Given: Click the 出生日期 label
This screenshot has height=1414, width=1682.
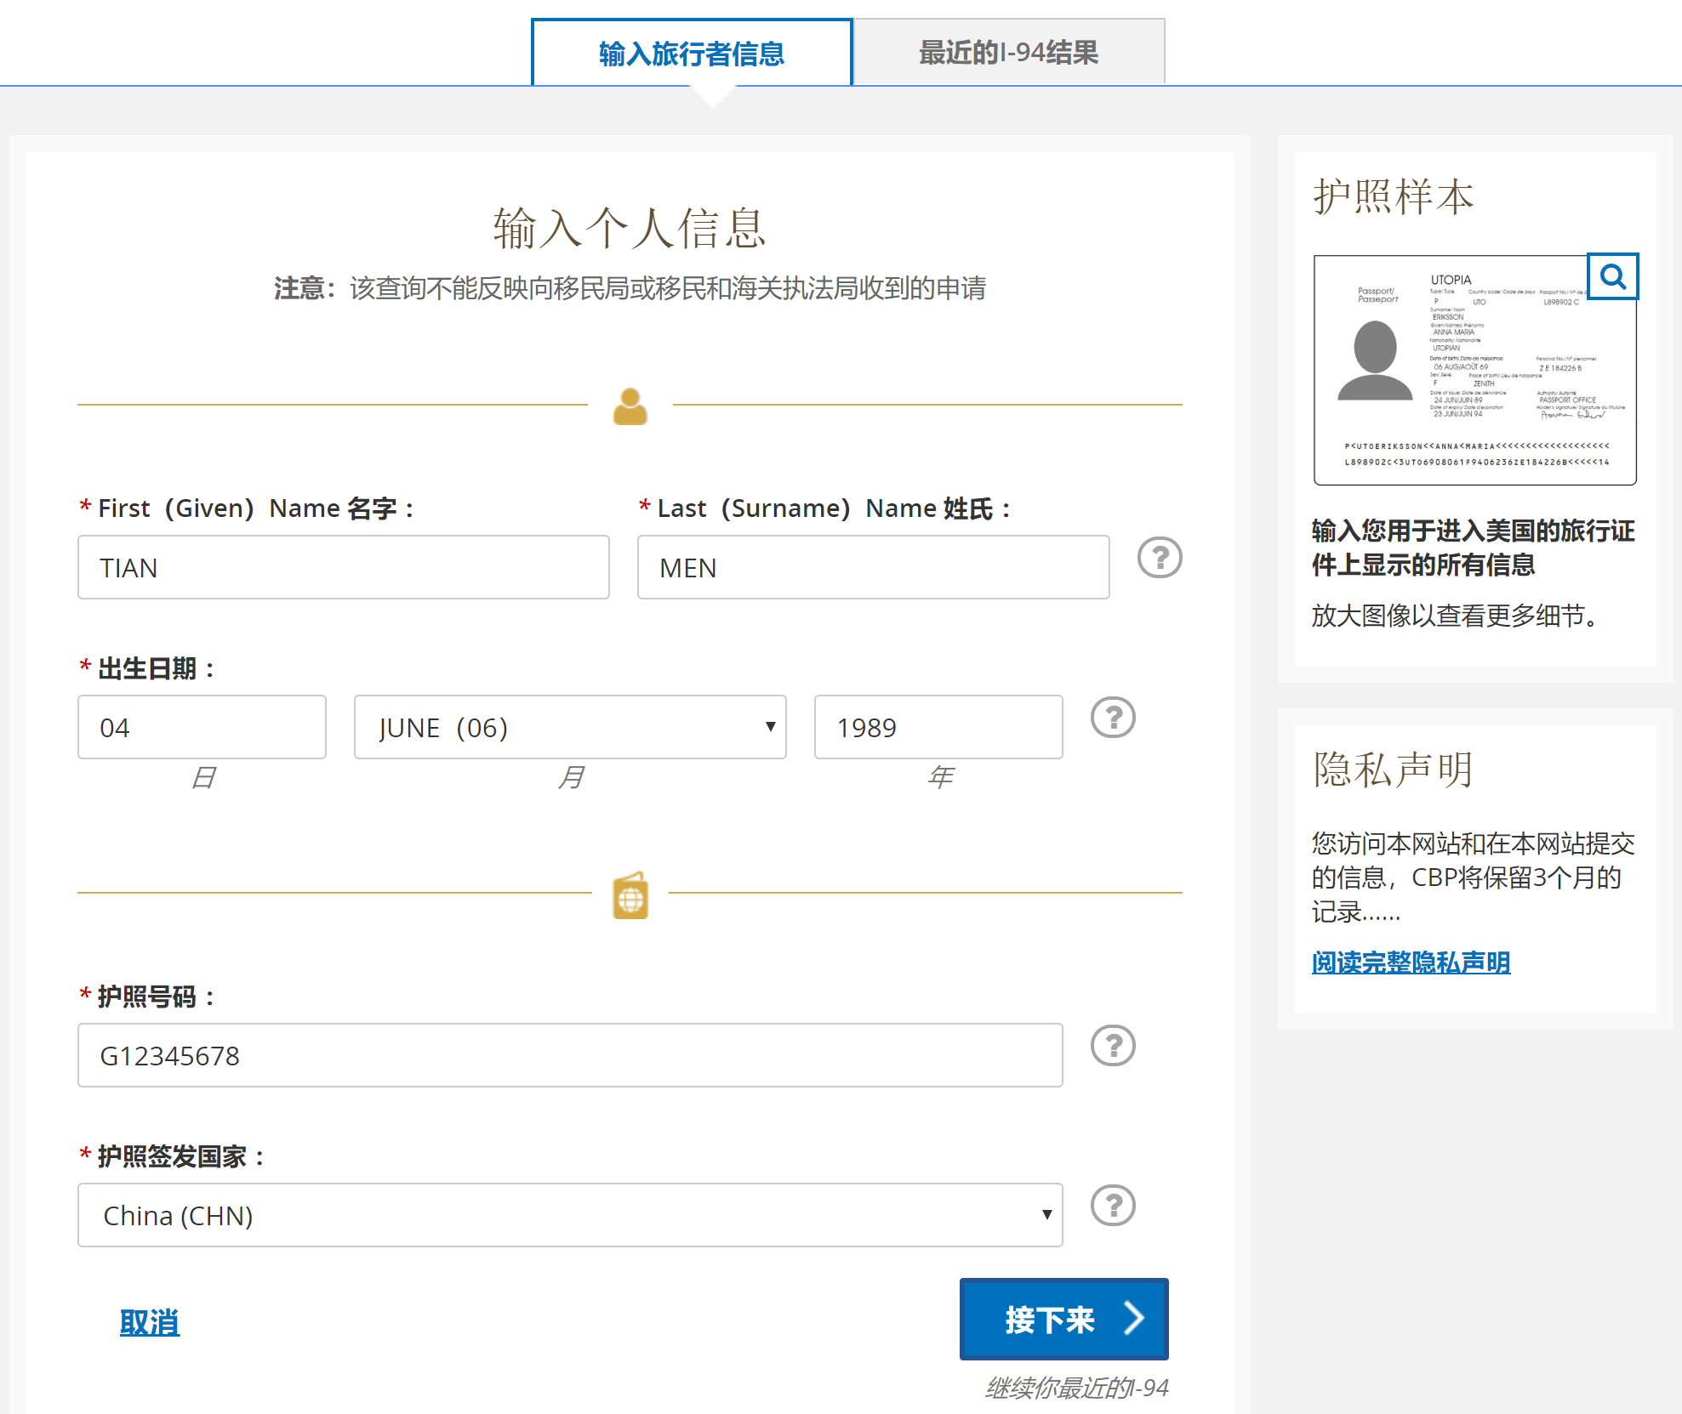Looking at the screenshot, I should (146, 668).
